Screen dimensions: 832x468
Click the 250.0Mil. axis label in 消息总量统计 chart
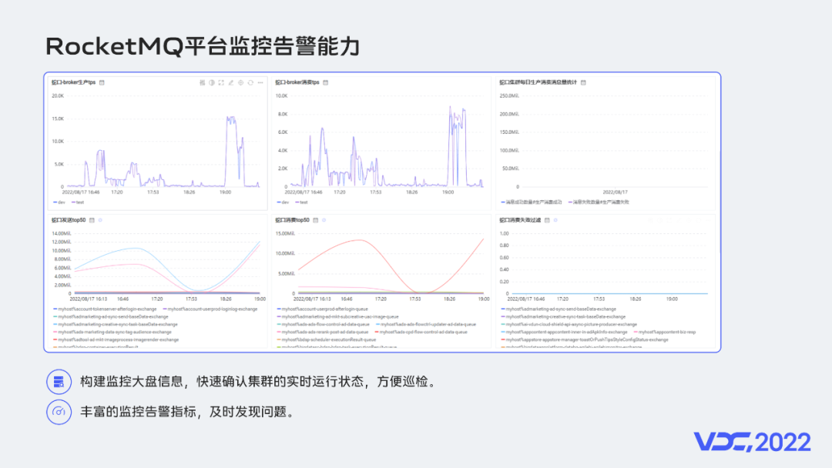509,96
